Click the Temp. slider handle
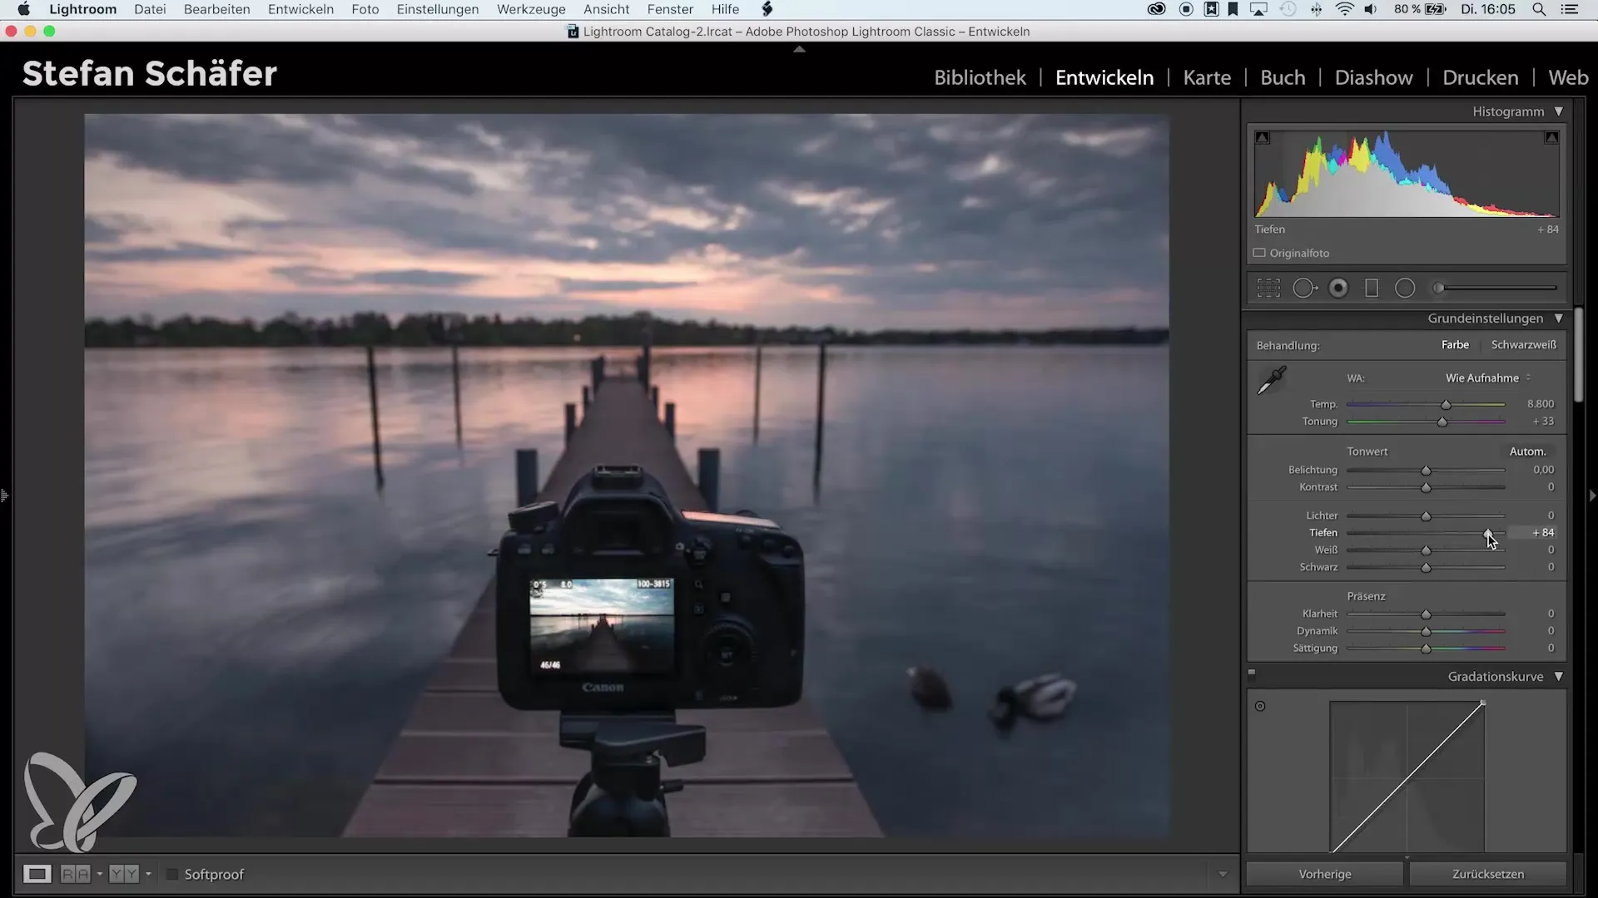1598x898 pixels. pos(1446,404)
